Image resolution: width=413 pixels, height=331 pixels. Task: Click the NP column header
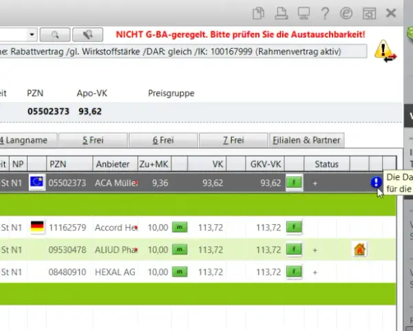pos(18,164)
